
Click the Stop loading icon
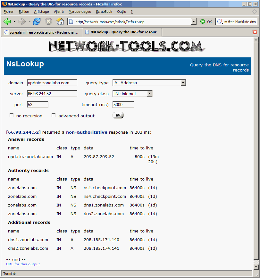[48, 21]
